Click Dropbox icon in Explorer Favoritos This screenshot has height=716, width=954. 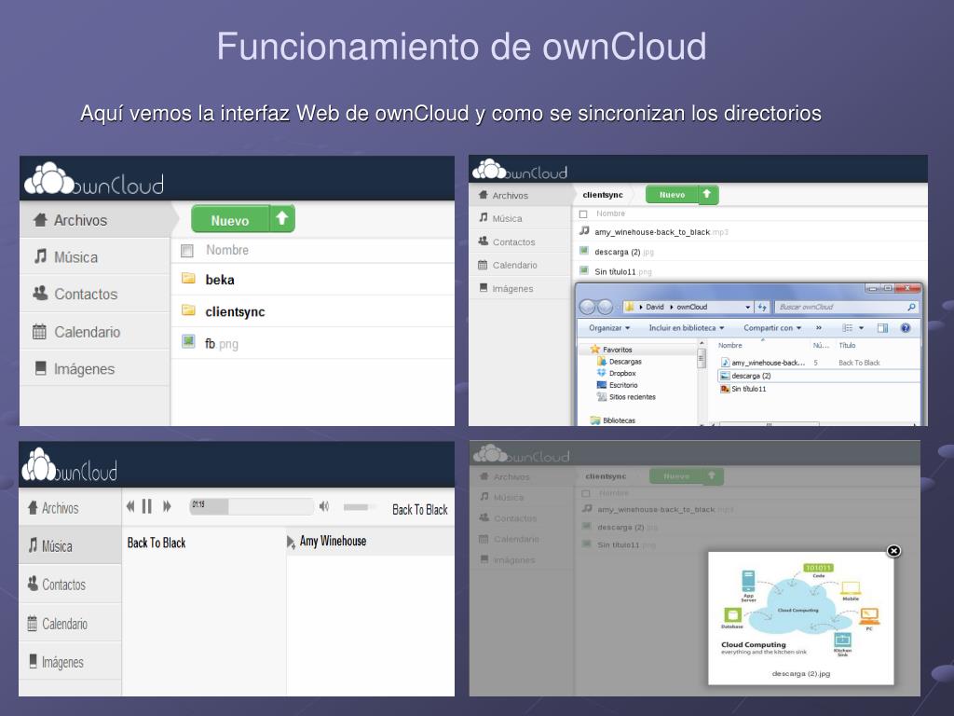pyautogui.click(x=602, y=373)
